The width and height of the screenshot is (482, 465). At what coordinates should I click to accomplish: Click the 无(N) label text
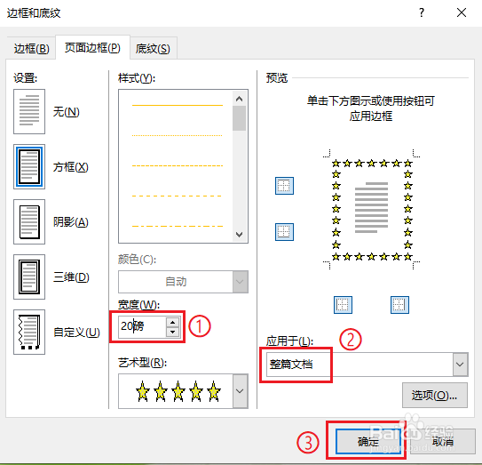coord(67,111)
